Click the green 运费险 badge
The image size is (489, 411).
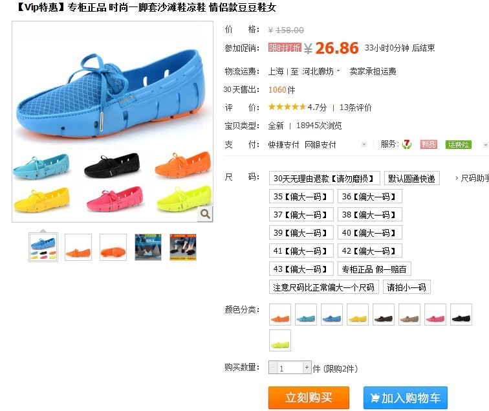(458, 144)
